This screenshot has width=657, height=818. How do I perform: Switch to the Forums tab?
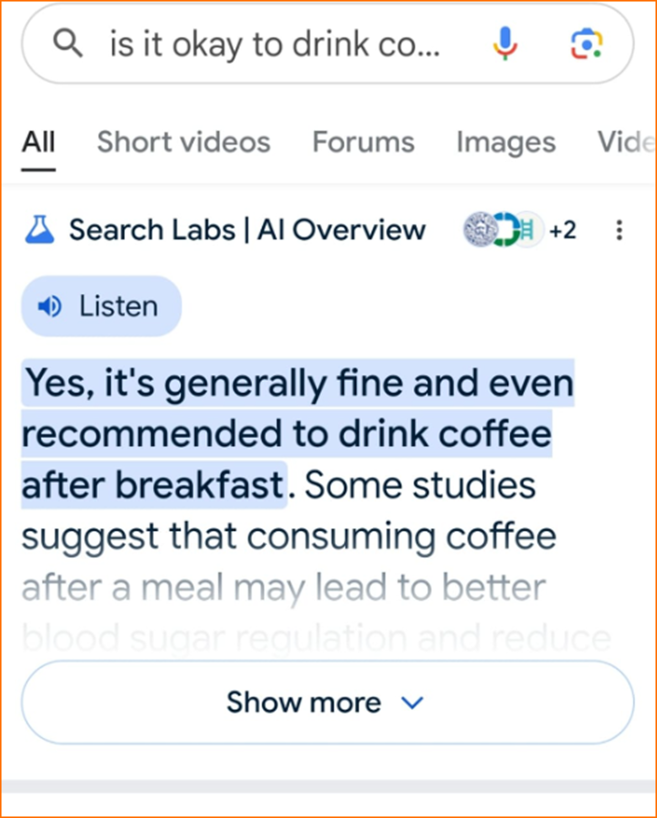pos(363,142)
